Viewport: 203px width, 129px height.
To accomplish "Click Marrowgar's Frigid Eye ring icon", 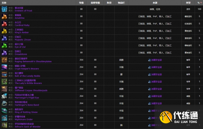I will [4, 96].
